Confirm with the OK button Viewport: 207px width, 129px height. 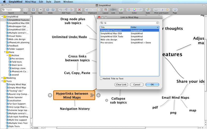click(152, 85)
